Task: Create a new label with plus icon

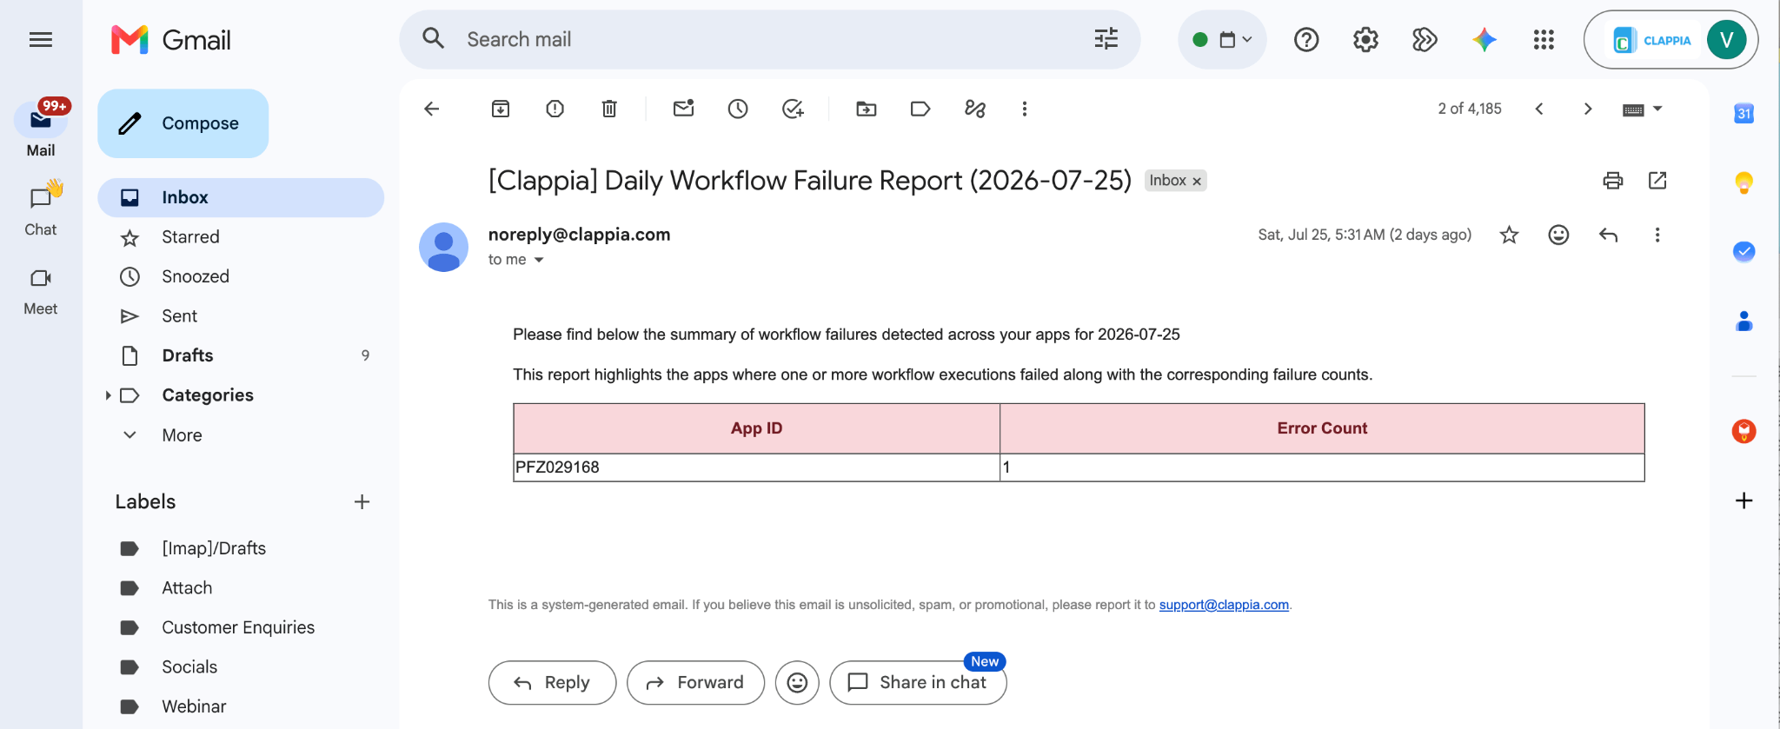Action: [362, 501]
